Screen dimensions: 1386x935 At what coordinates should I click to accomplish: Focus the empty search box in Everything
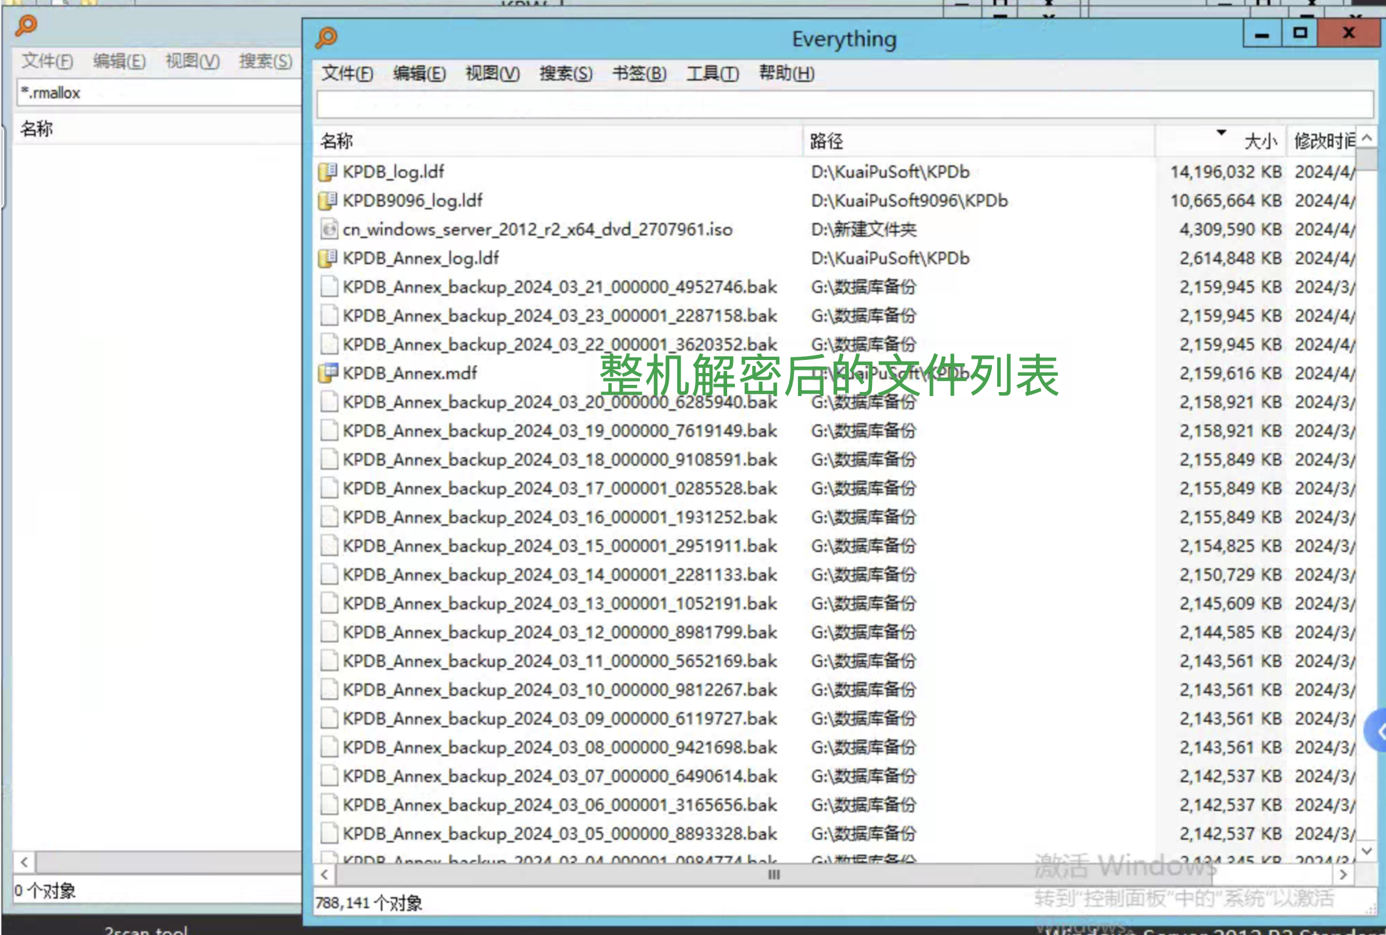(845, 105)
